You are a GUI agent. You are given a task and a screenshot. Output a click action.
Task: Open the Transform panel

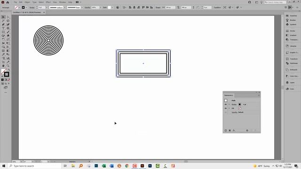292,59
